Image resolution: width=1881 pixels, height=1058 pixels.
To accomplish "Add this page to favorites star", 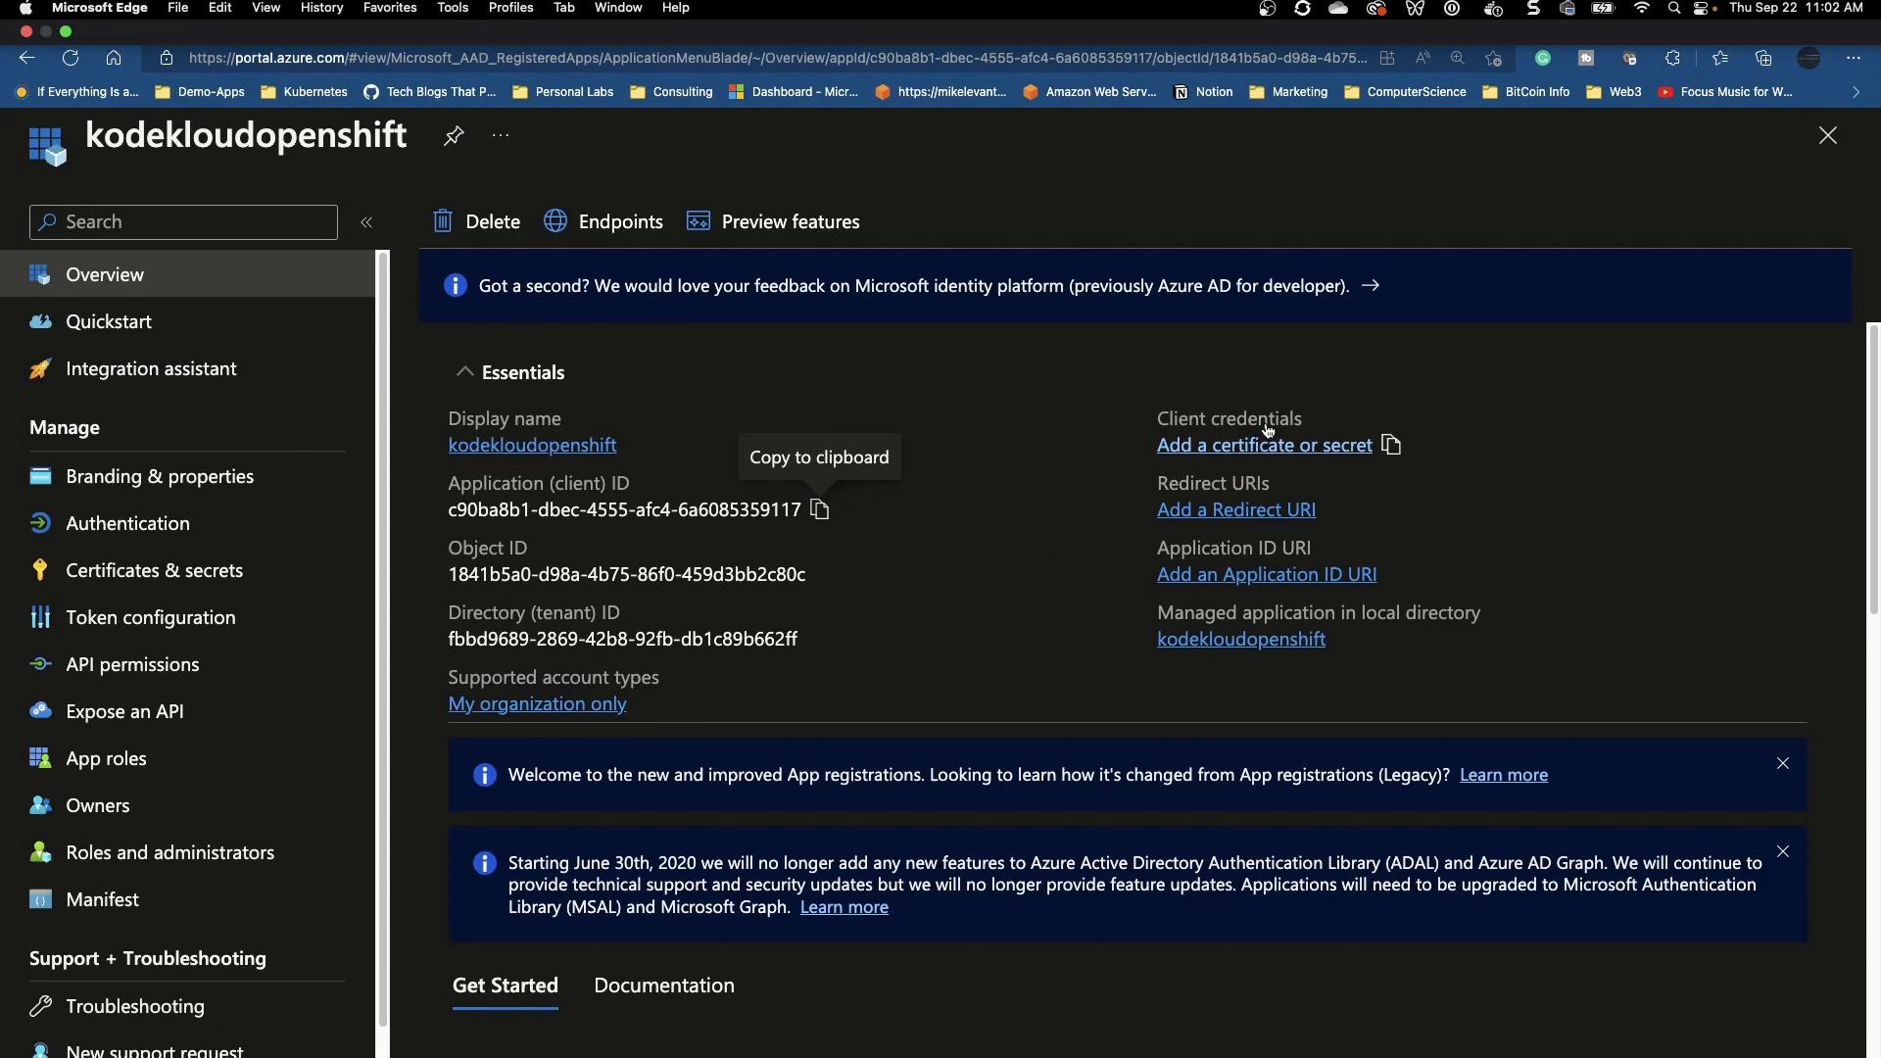I will 1493,58.
